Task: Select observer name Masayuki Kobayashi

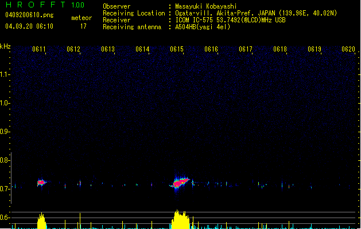Action: tap(206, 6)
